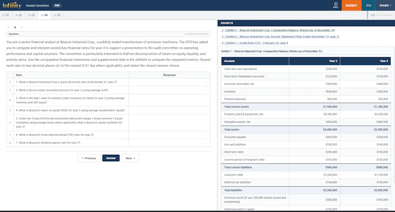The width and height of the screenshot is (395, 212).
Task: Open response dropdown for dividend payout ratio
Action: pos(169,142)
